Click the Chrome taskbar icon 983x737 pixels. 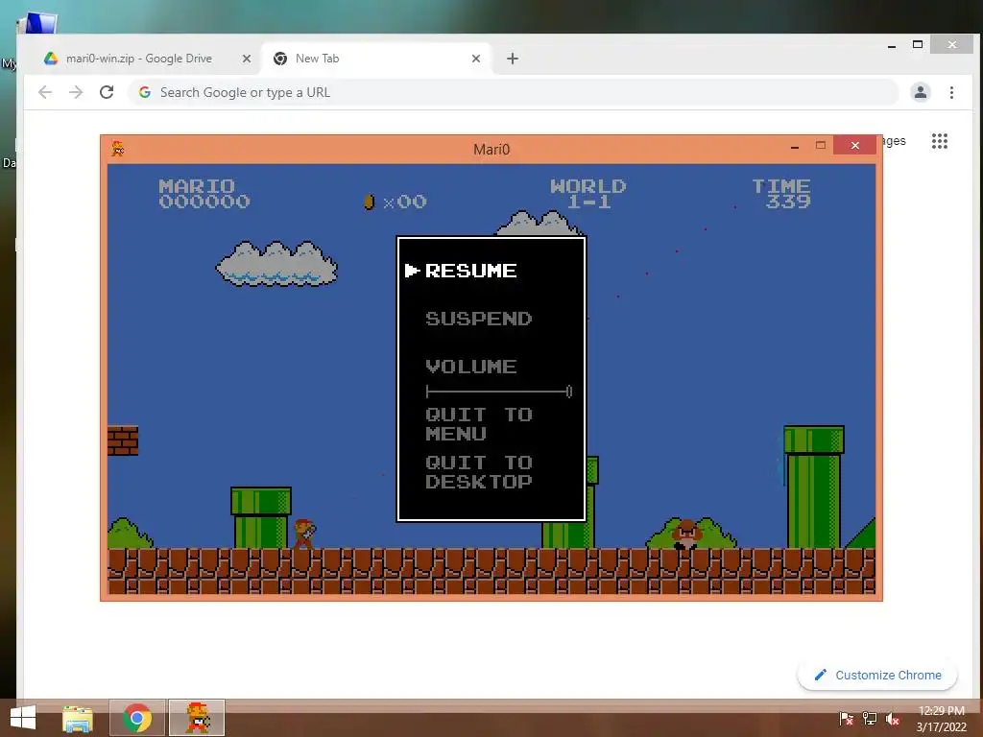[137, 718]
